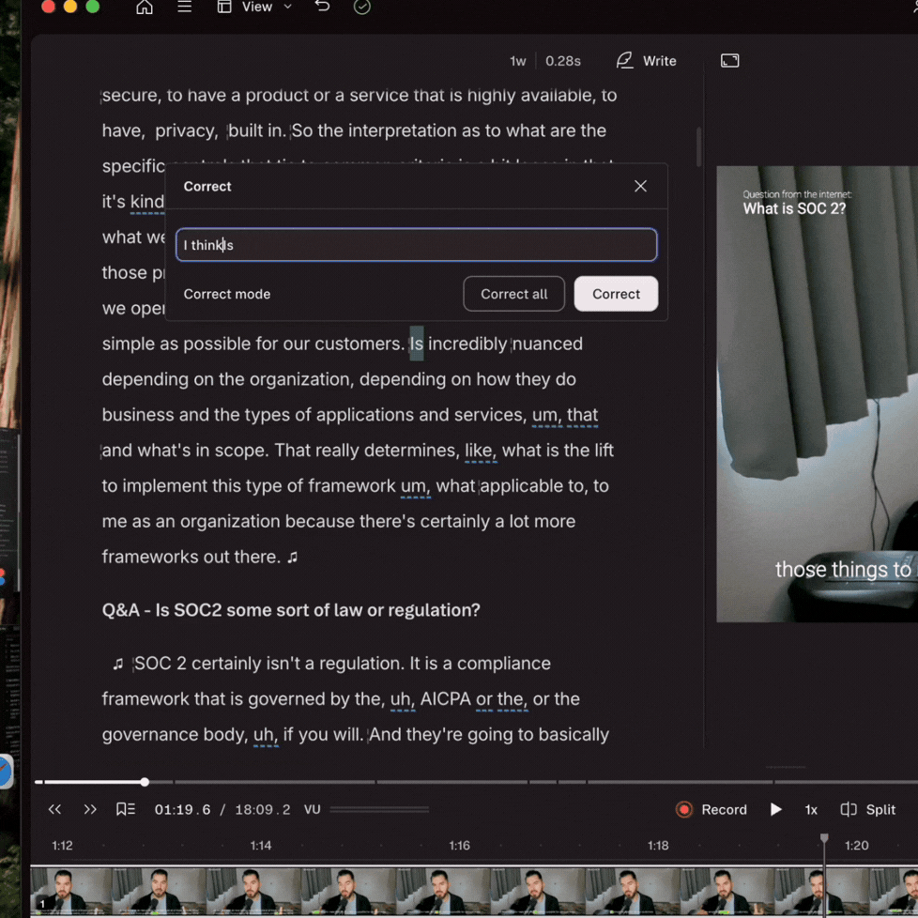Click the 1:14 mark on timeline ruler
918x918 pixels.
[x=261, y=846]
